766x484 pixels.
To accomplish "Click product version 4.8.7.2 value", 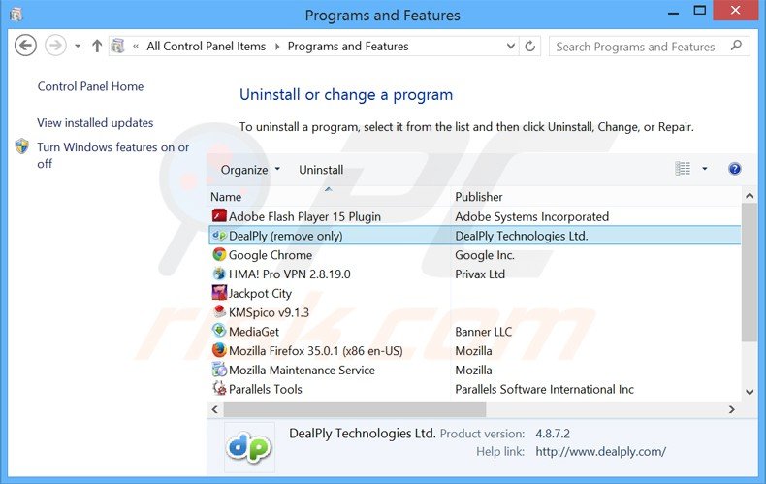I will coord(553,434).
